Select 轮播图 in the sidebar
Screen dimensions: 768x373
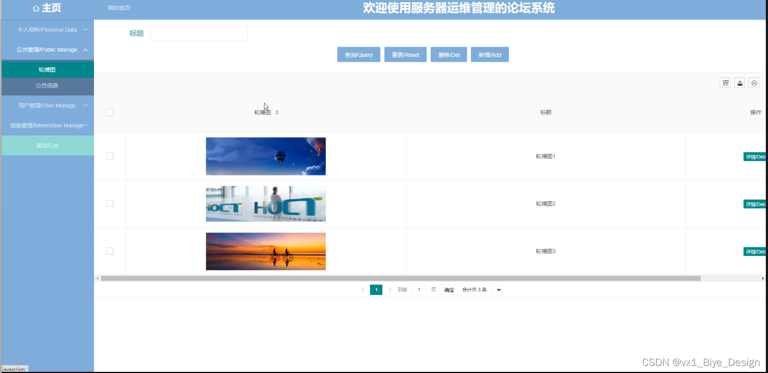(x=48, y=70)
